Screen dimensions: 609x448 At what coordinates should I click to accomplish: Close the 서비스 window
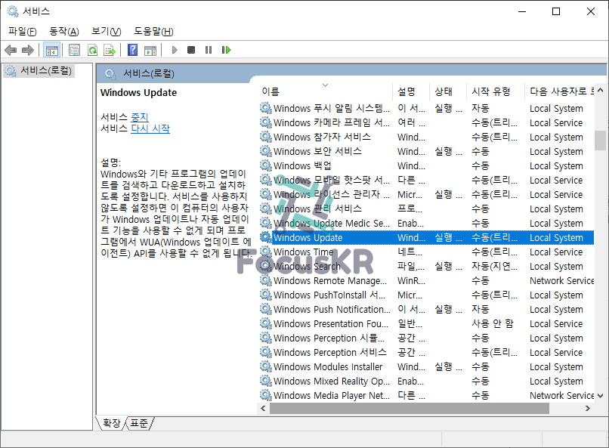click(x=591, y=11)
